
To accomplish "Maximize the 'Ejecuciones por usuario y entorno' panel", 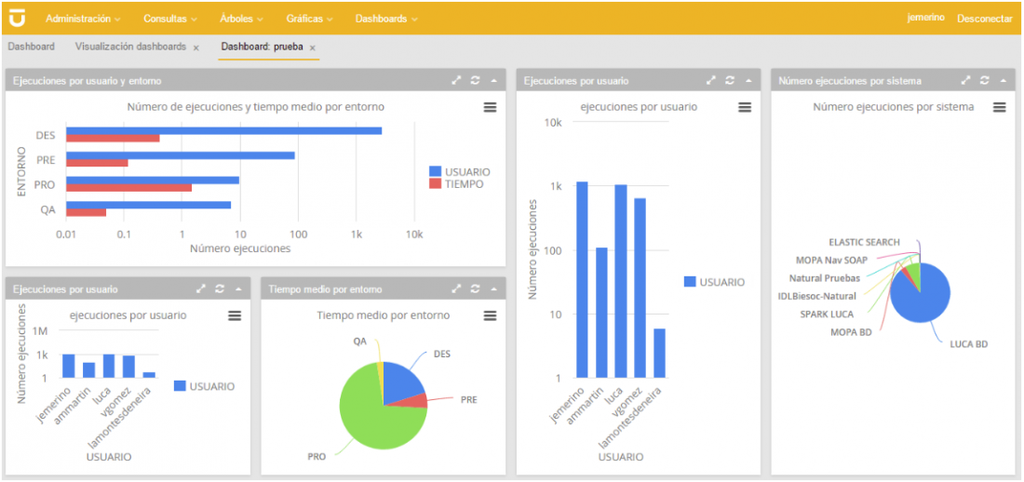I will coord(456,81).
